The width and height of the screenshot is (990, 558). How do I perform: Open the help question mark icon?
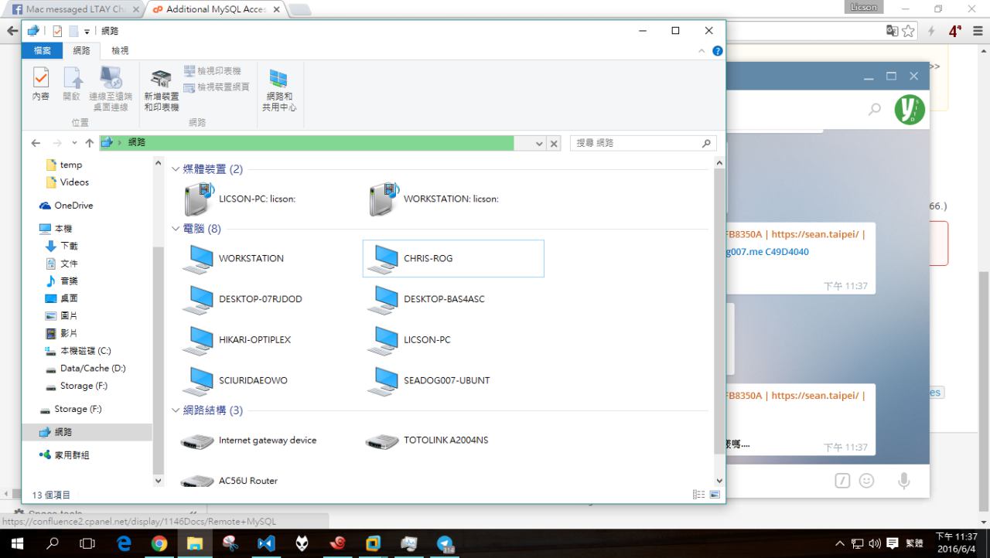click(x=717, y=51)
